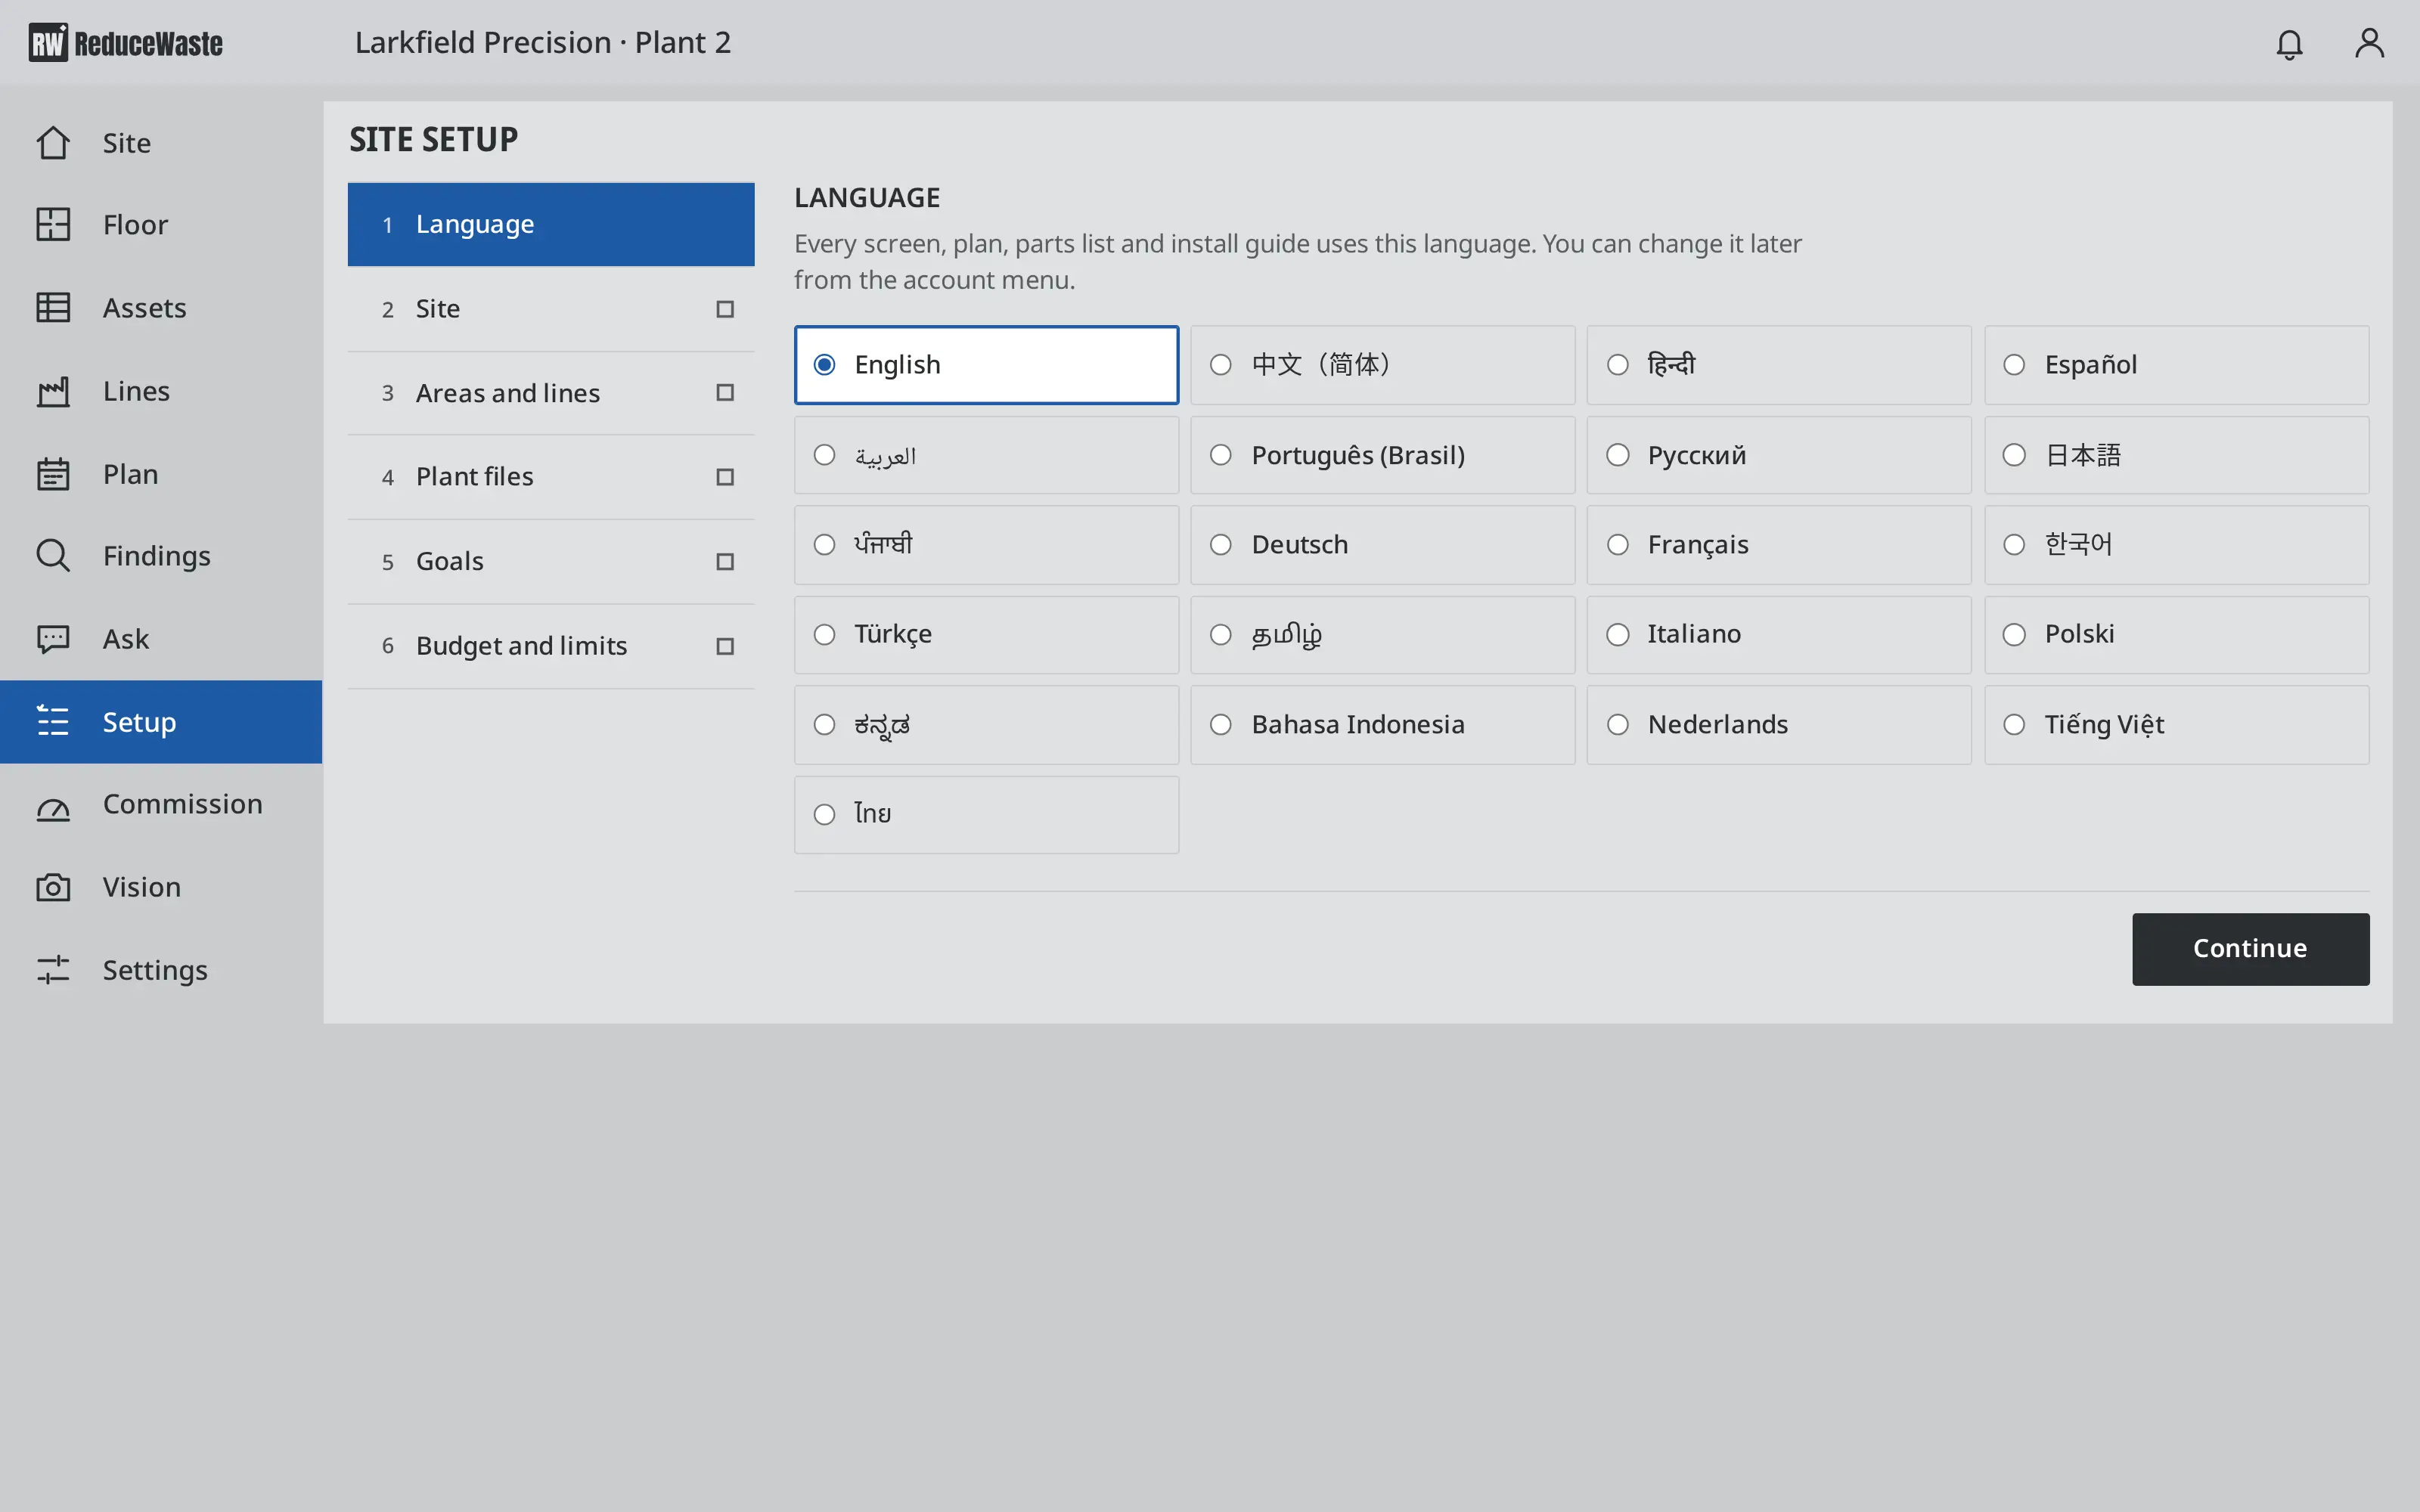Click the status box on step 2 Site
This screenshot has height=1512, width=2420.
pyautogui.click(x=725, y=309)
